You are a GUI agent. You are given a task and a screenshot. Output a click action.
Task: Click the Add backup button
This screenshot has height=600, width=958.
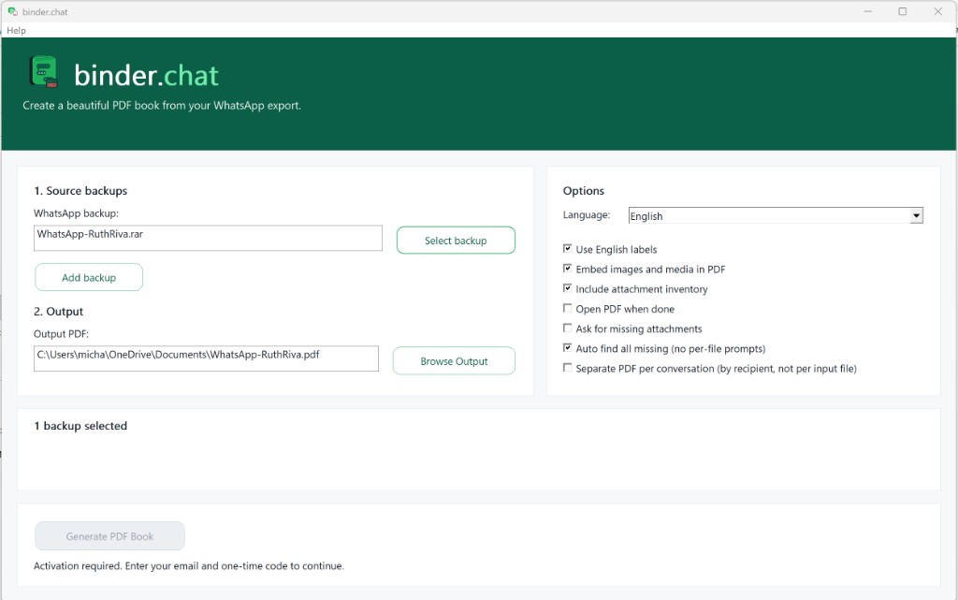[89, 277]
